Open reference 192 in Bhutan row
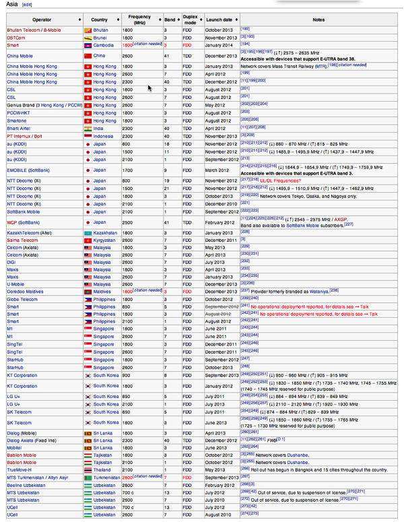Screen dimensions: 404x522 (x=245, y=29)
